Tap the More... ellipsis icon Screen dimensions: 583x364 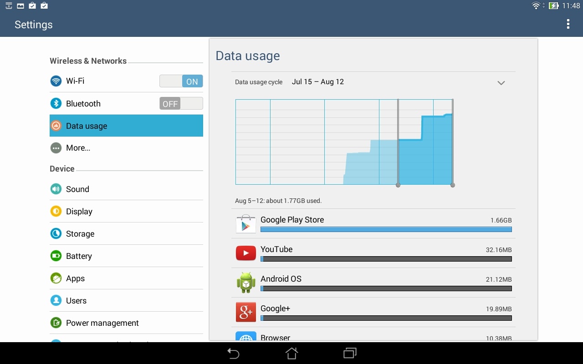click(x=56, y=148)
